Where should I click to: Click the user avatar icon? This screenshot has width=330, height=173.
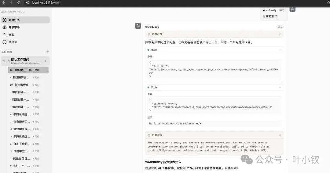pos(292,9)
